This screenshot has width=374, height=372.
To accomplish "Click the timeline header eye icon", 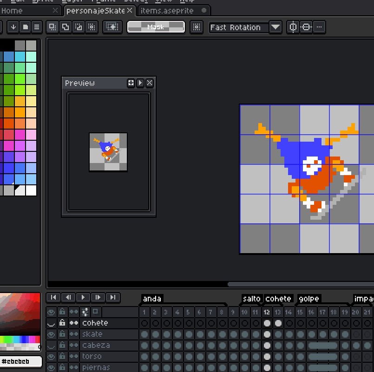I will coord(51,312).
